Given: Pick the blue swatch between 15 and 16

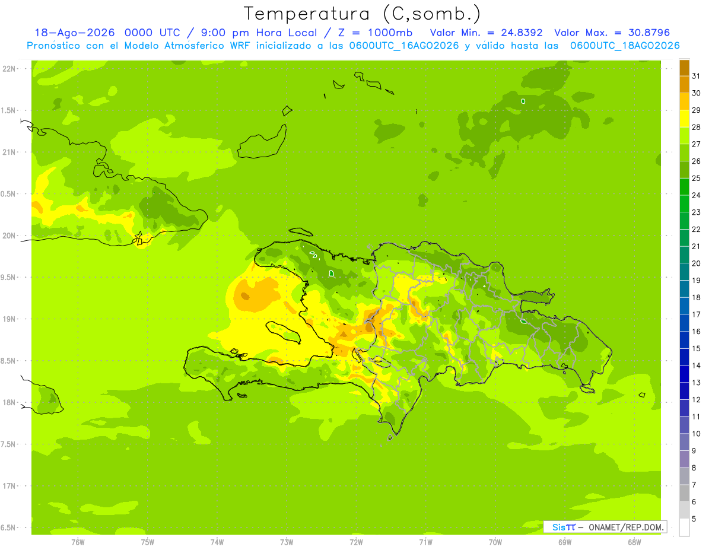Looking at the screenshot, I should click(x=684, y=339).
